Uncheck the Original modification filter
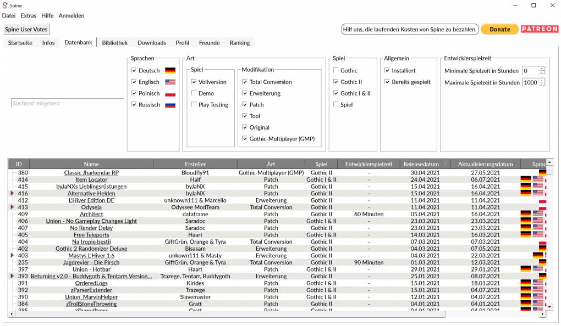Image resolution: width=561 pixels, height=326 pixels. [245, 127]
